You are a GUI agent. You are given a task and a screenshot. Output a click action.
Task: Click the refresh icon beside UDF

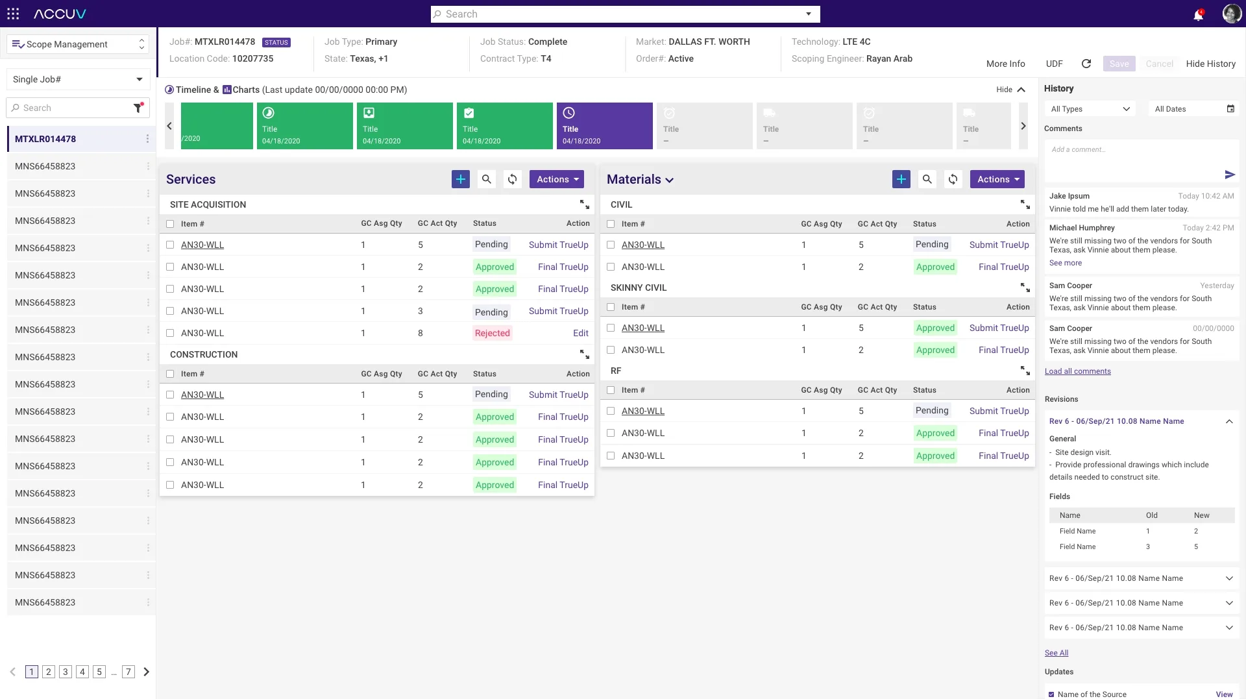[x=1086, y=64]
